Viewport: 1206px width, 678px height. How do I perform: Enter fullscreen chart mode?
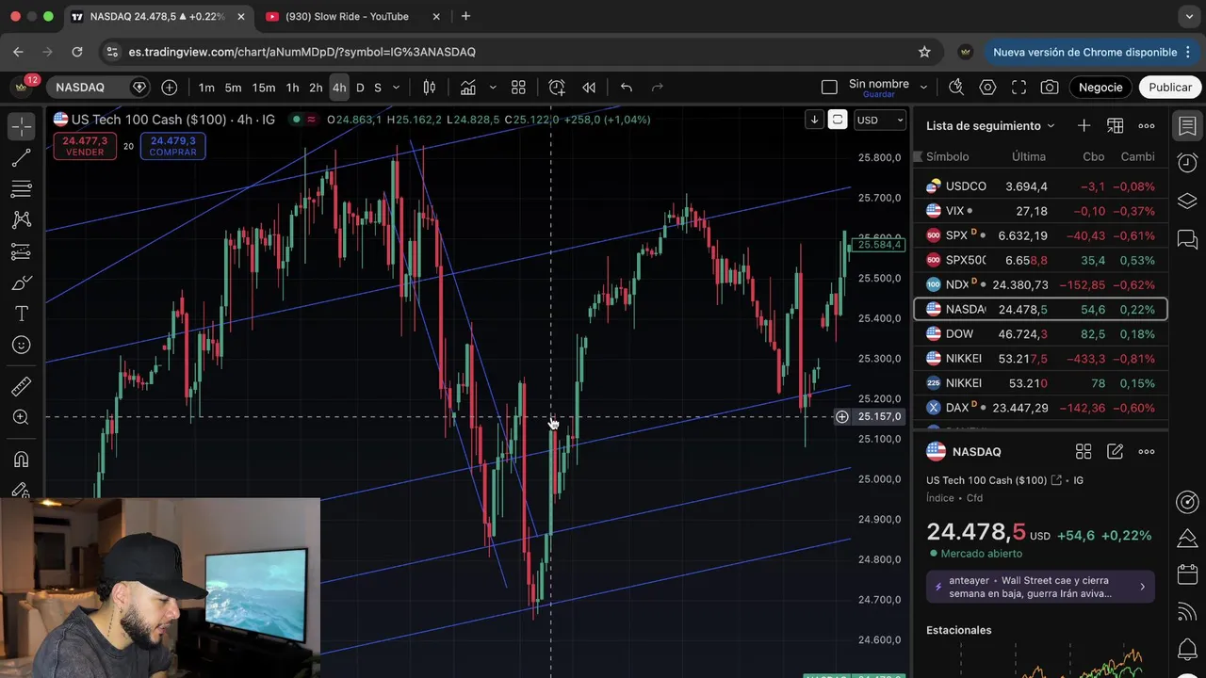click(1019, 88)
